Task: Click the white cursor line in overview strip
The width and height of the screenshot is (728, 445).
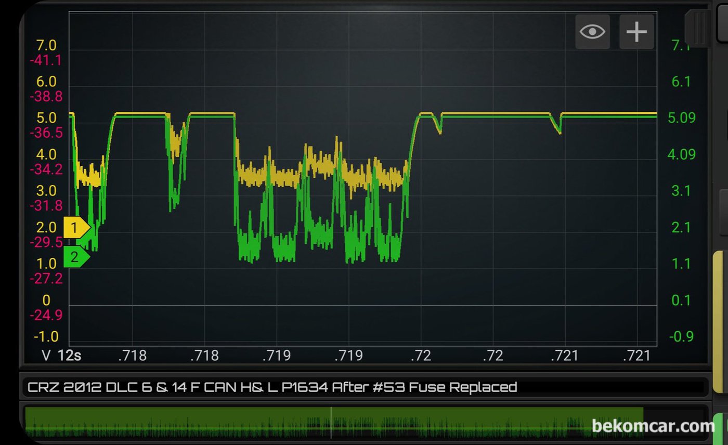Action: point(331,423)
